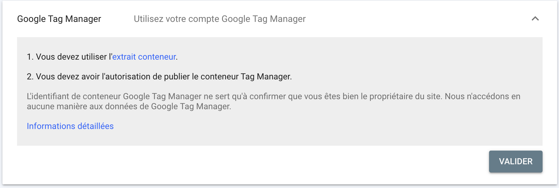Click the word 'conteneur' in the blue link
Viewport: 559px width, 188px height.
157,57
